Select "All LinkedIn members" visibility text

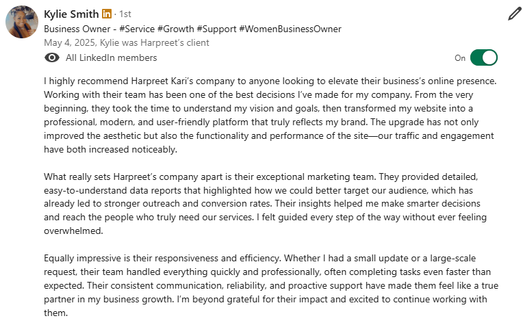pyautogui.click(x=111, y=58)
